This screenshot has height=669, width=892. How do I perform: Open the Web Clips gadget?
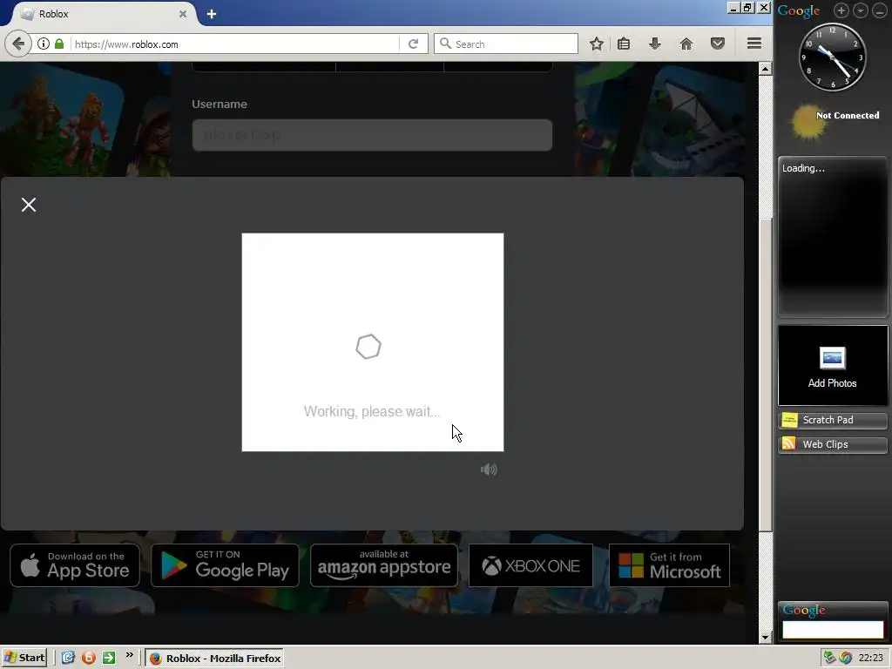(x=832, y=444)
